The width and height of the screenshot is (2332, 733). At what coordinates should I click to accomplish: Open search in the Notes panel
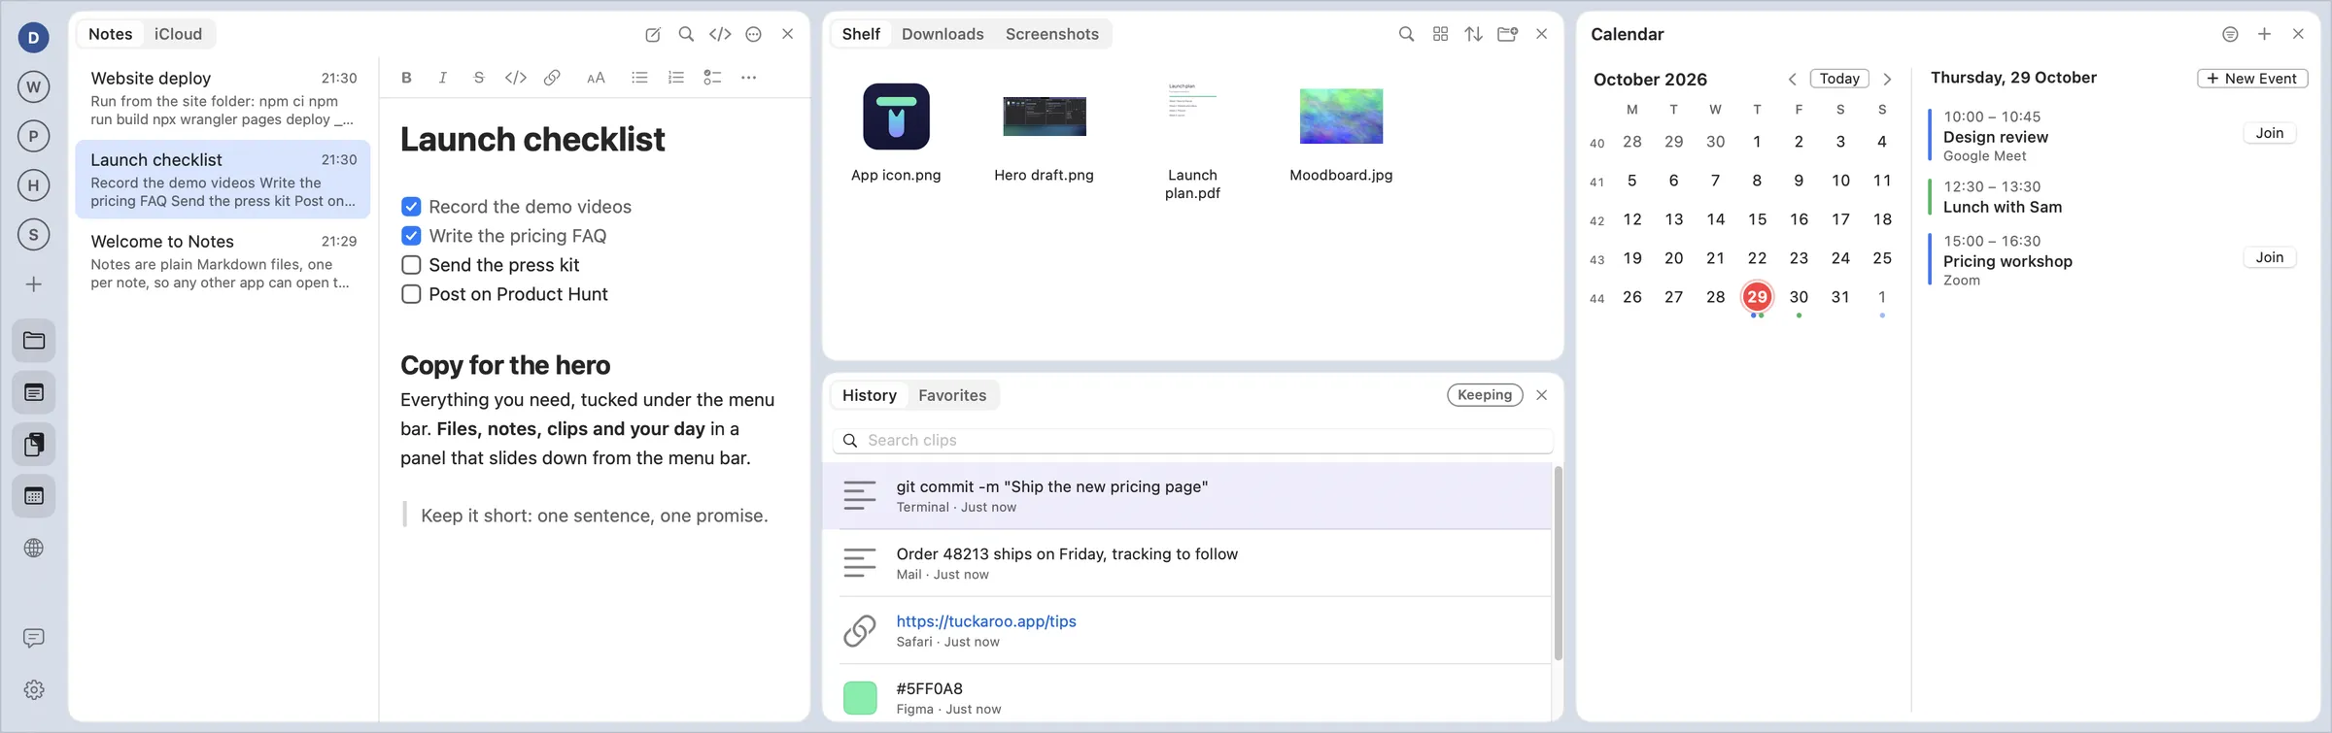click(686, 34)
